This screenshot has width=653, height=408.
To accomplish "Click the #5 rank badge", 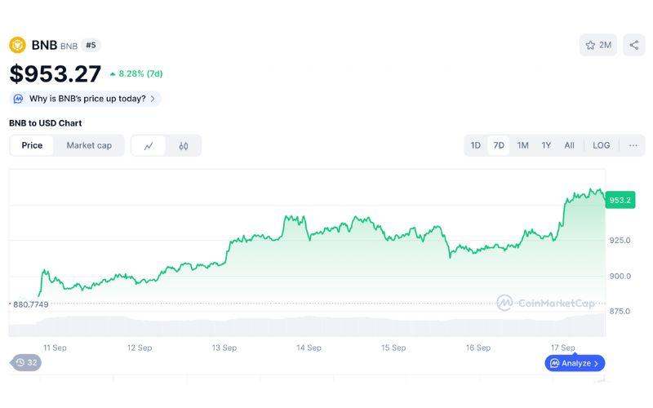I will 91,45.
